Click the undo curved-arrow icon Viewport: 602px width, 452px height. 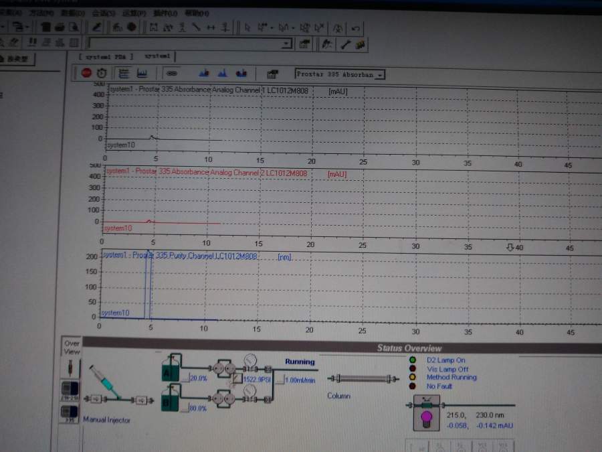pos(356,28)
